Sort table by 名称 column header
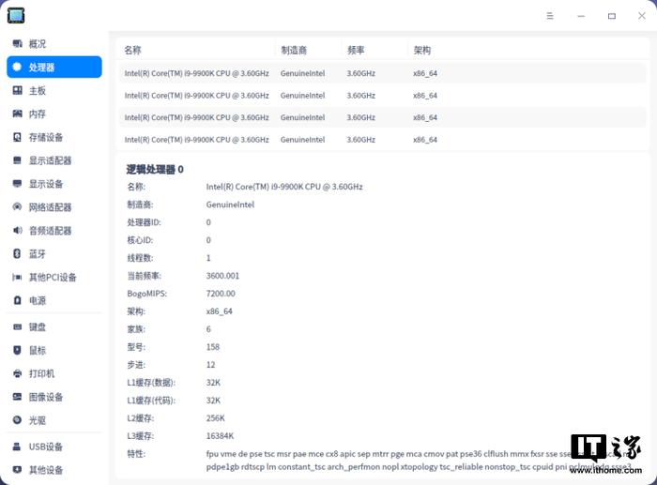The height and width of the screenshot is (485, 657). click(x=133, y=51)
